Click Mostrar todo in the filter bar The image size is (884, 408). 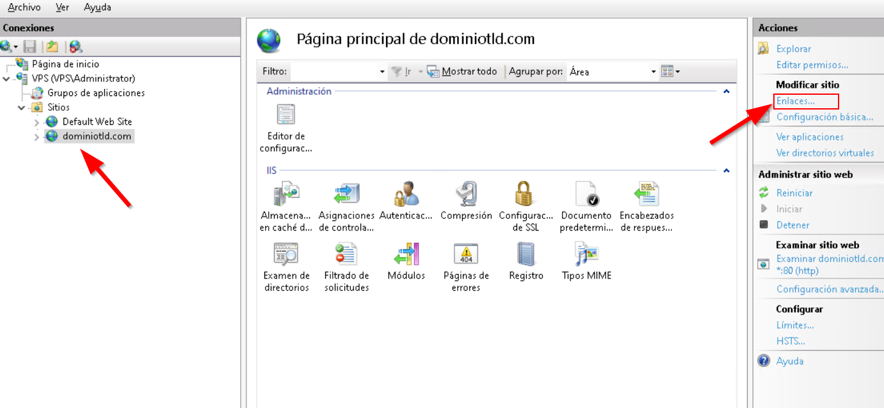tap(462, 72)
